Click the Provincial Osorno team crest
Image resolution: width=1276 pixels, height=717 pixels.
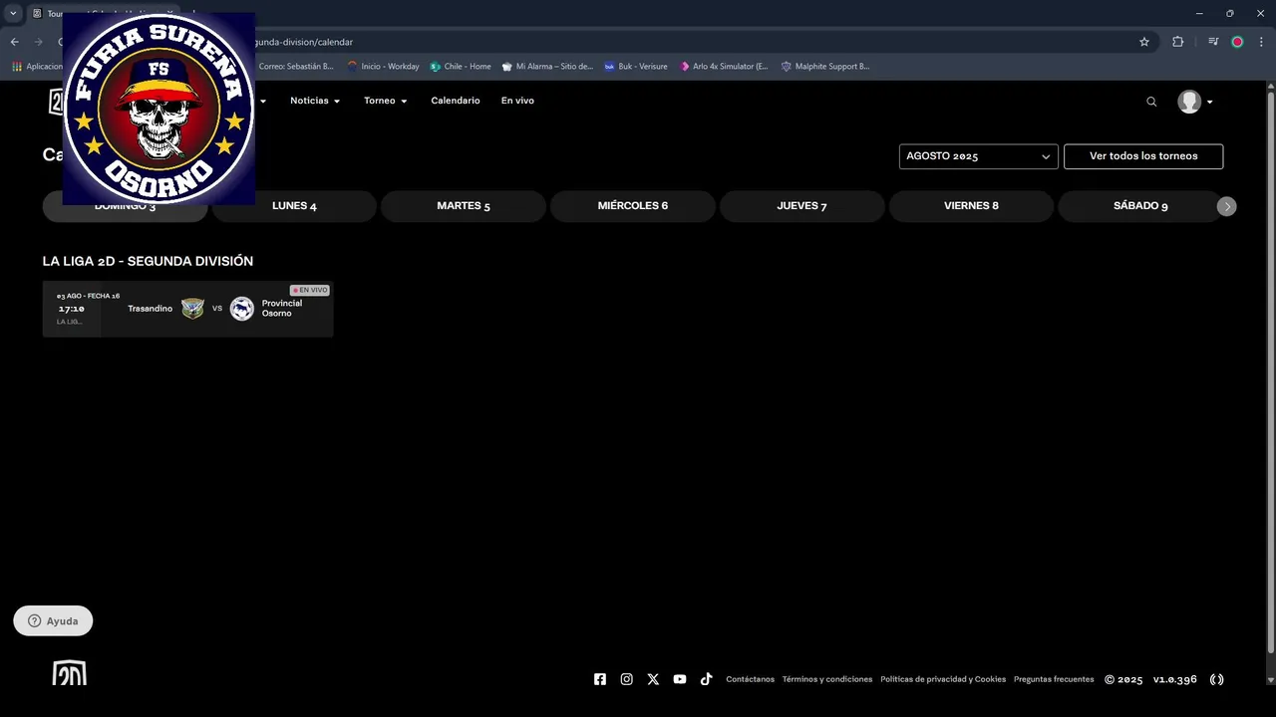point(241,309)
